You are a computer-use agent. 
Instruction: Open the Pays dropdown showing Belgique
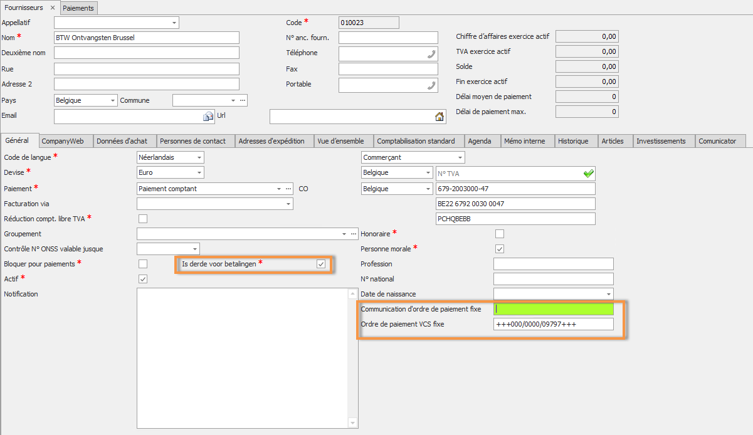pos(112,100)
